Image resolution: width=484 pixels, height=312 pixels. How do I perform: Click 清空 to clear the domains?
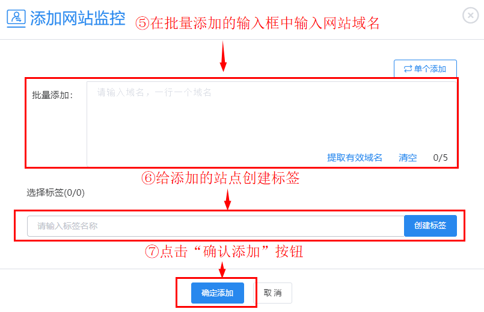[408, 158]
